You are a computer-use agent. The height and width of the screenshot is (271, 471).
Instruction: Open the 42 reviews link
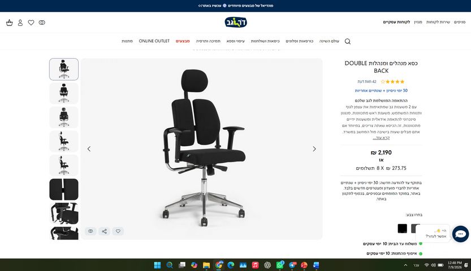pyautogui.click(x=367, y=81)
